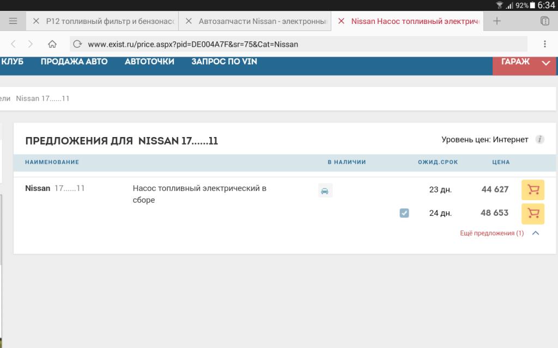Click Ещё предложения (1) link
558x348 pixels.
pos(492,233)
